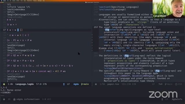Click the blue icon left of LF in Language.lagda modeline
The image size is (185, 104).
point(64,84)
